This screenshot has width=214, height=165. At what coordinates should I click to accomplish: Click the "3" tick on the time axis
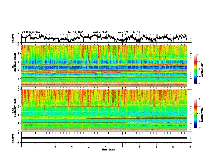[72, 147]
